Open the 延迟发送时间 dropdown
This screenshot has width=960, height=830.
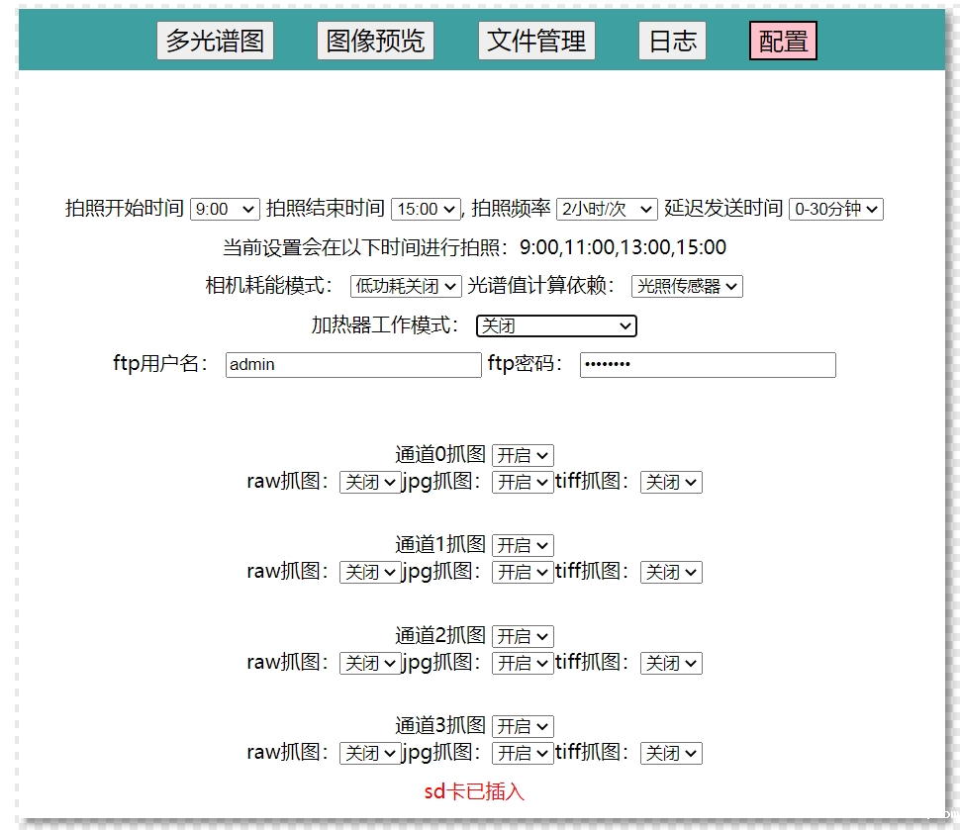pyautogui.click(x=835, y=209)
